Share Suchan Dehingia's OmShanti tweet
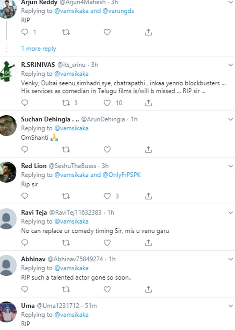 click(x=148, y=150)
